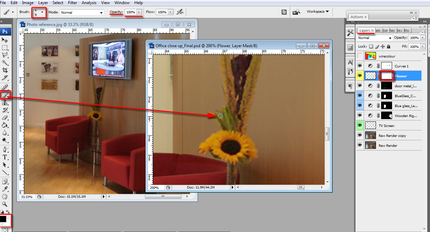The image size is (430, 232).
Task: Toggle the Brushes palette button
Action: point(284,12)
